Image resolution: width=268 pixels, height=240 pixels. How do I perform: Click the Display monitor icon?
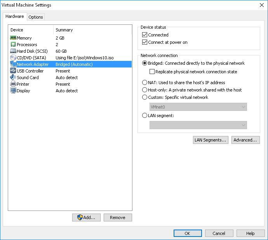(13, 90)
